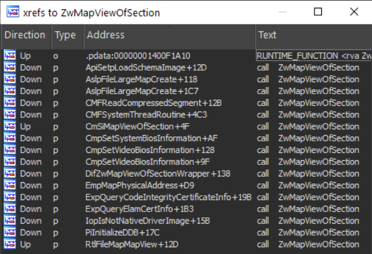
Task: Select the CmpSetSystemBiosInformation+AF xref
Action: point(151,138)
